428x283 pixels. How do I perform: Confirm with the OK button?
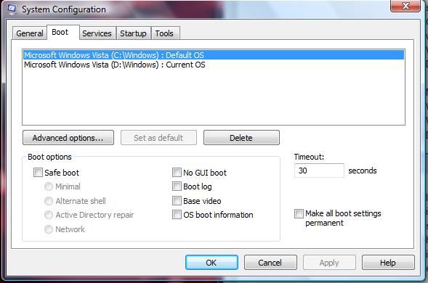[211, 263]
